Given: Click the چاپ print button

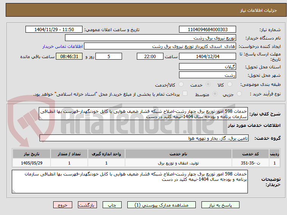Looking at the screenshot, I should point(112,205).
